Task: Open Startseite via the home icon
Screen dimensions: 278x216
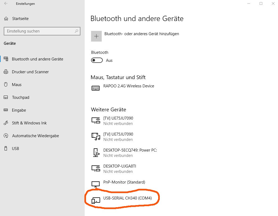Action: 6,19
